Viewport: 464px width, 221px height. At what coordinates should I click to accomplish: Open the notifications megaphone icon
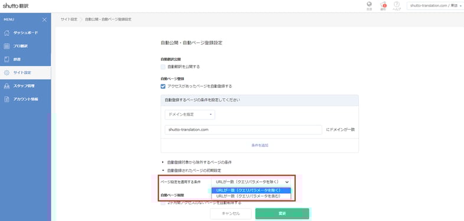(x=383, y=5)
